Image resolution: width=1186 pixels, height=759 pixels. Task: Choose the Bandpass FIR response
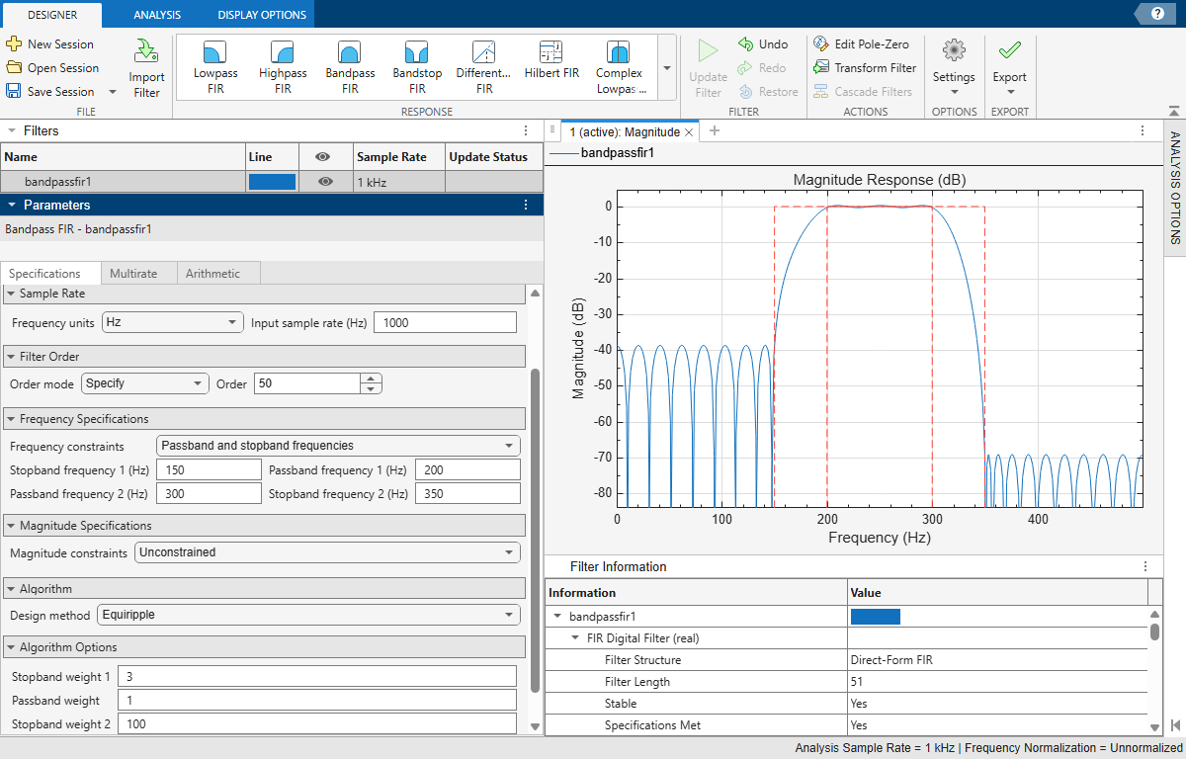click(x=350, y=67)
